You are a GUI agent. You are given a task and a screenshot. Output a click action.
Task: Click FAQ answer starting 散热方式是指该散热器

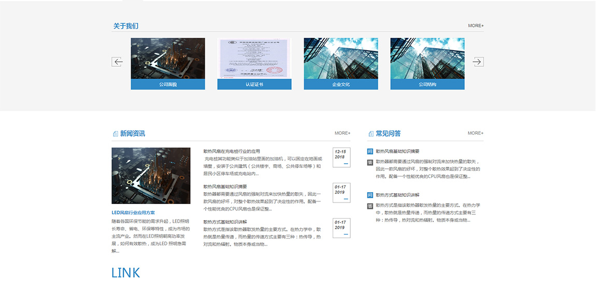coord(428,212)
